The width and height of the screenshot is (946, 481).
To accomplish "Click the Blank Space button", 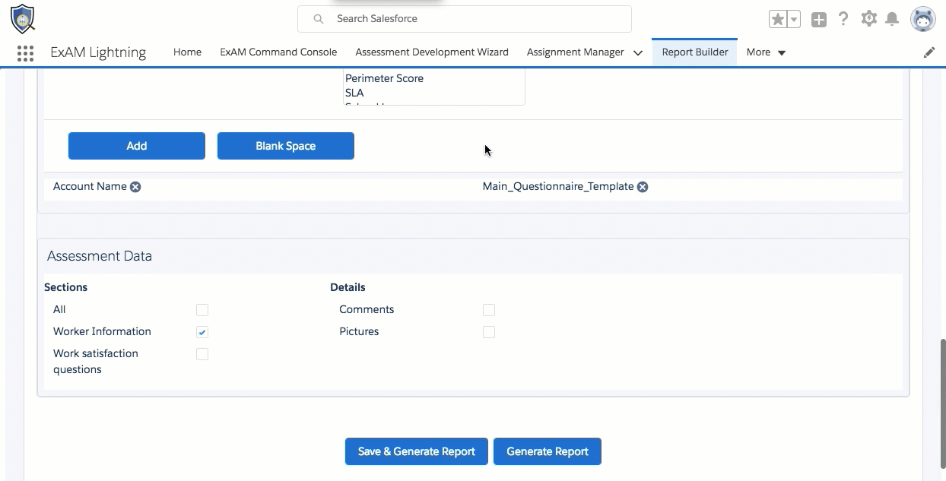I will click(286, 146).
